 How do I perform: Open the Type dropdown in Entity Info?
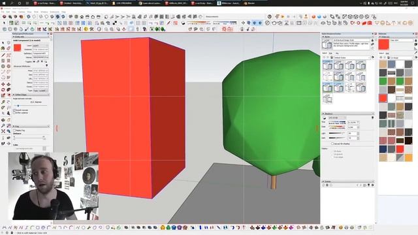40,91
